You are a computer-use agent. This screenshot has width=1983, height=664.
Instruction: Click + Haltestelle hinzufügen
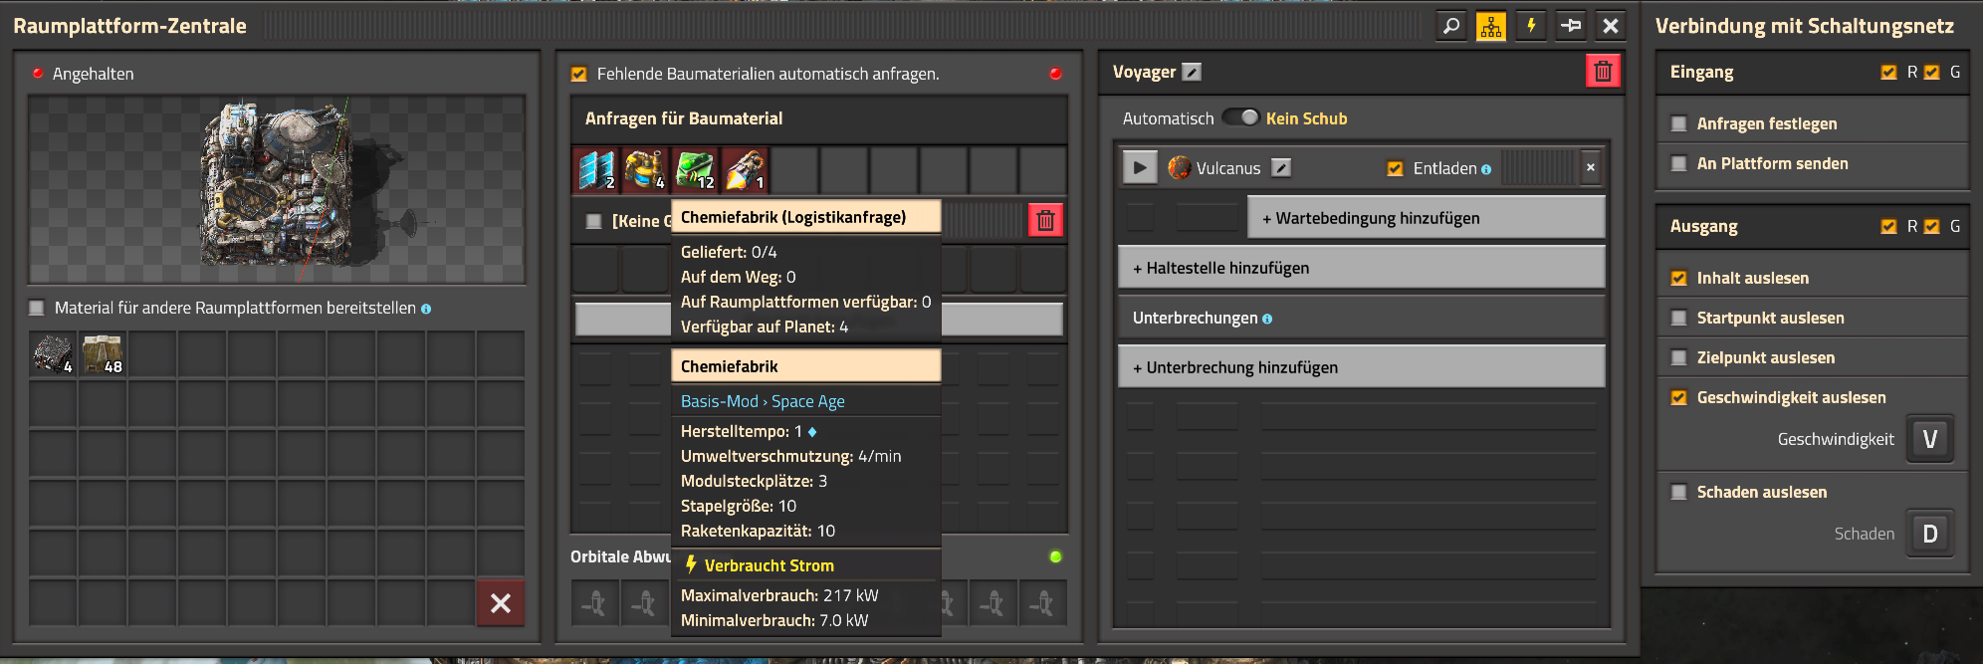pos(1361,267)
